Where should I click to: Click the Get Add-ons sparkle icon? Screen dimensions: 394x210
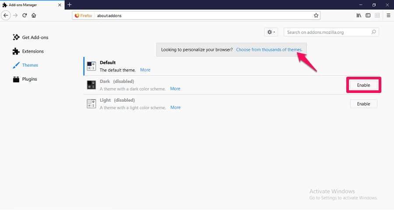click(16, 37)
